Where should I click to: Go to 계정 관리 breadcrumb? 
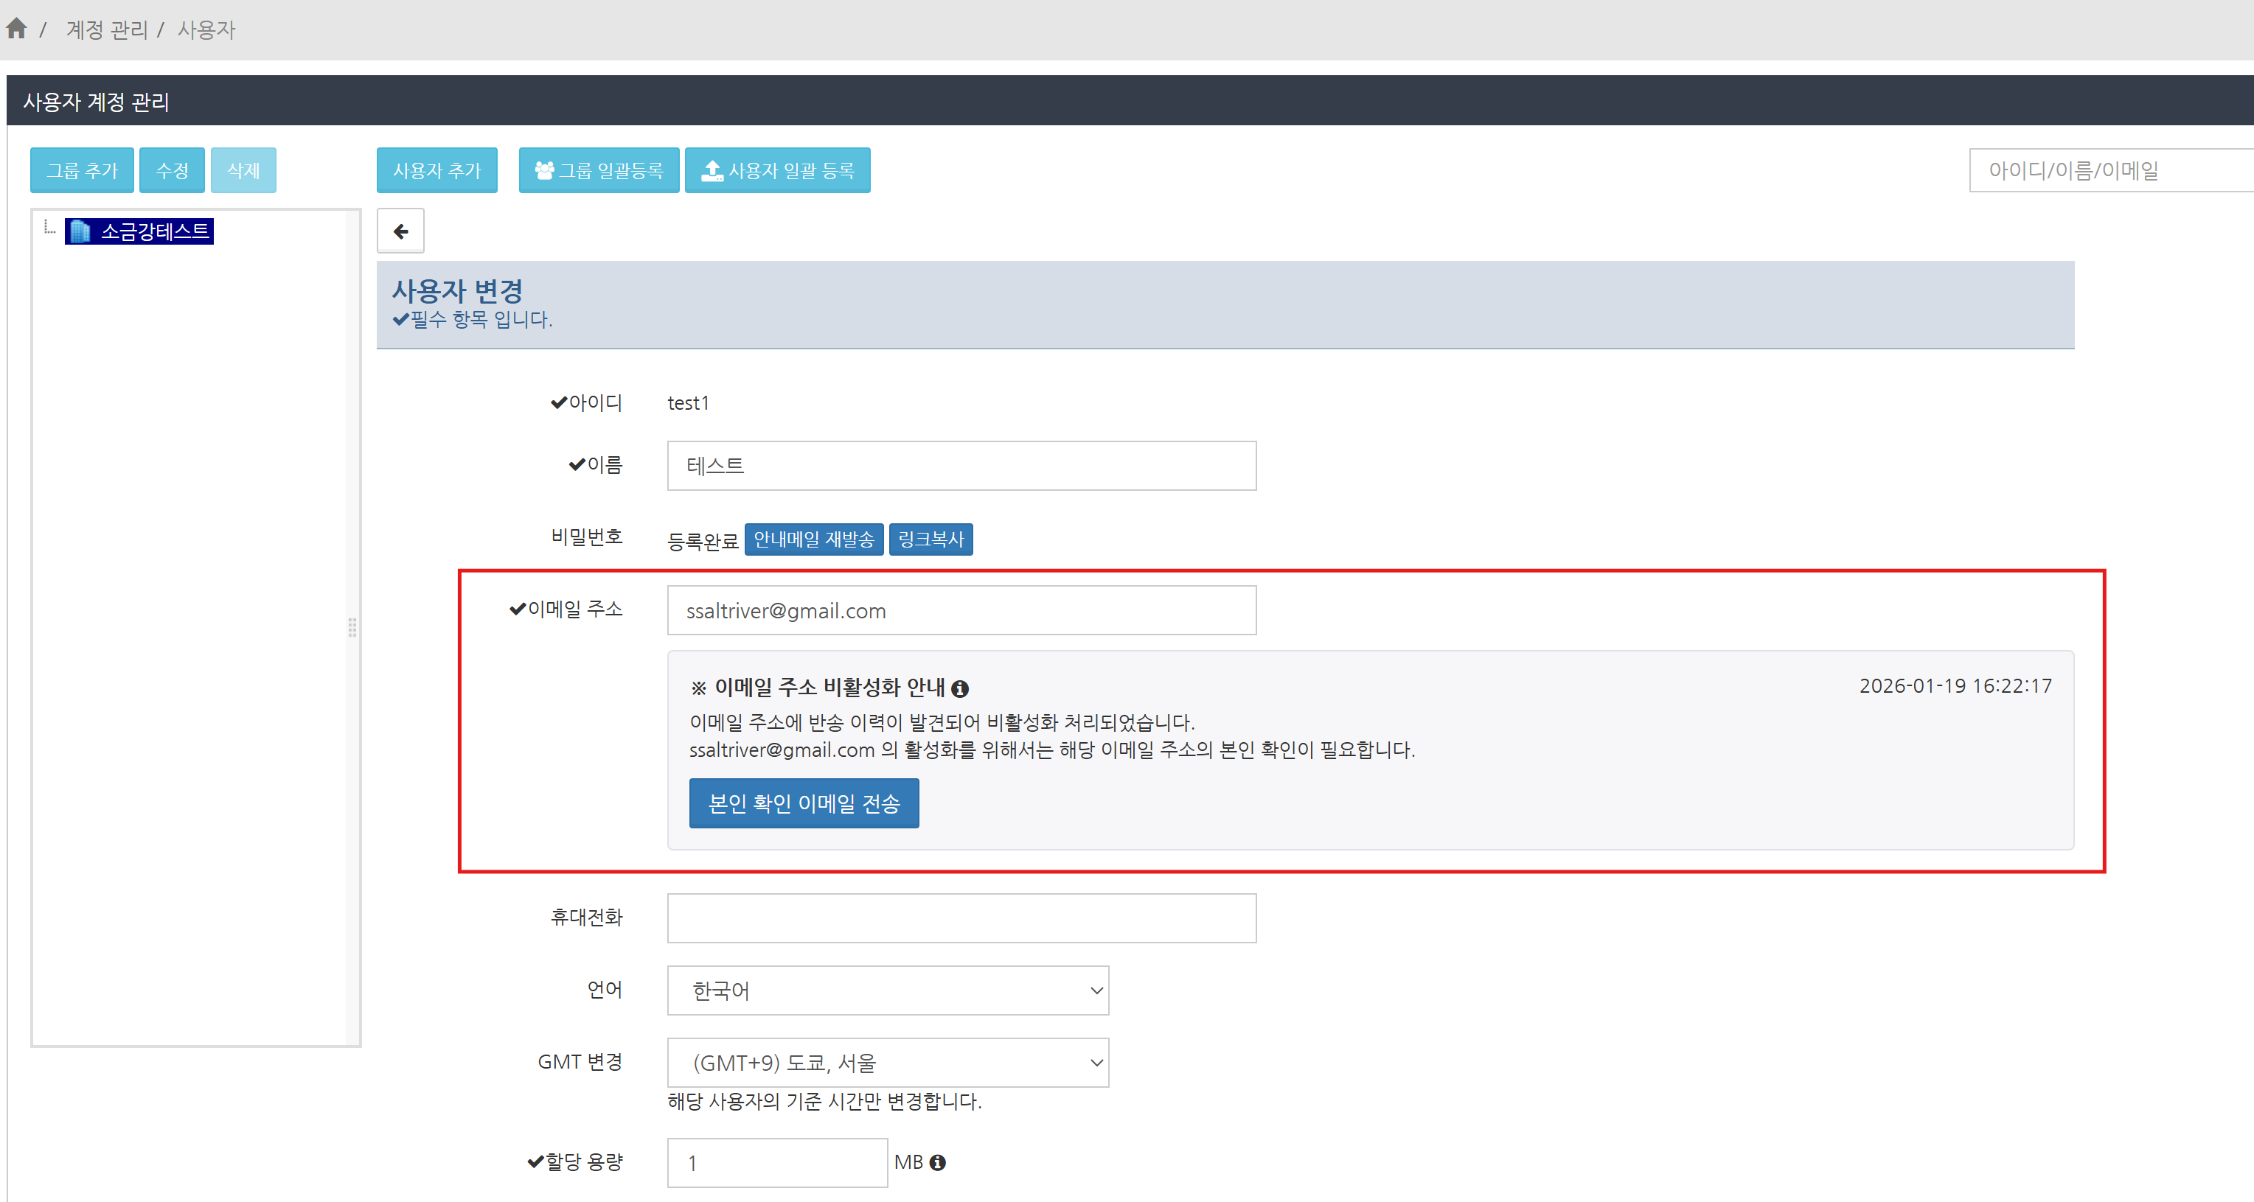[x=107, y=29]
